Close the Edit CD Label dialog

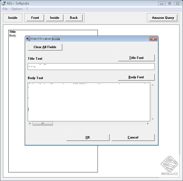point(153,39)
